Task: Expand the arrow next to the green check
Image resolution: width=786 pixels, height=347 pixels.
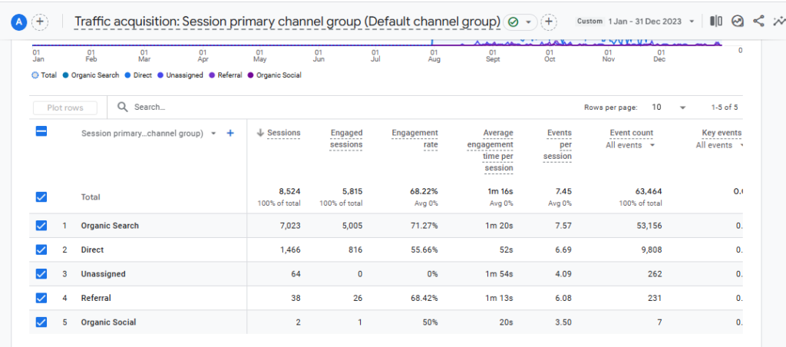Action: tap(528, 22)
